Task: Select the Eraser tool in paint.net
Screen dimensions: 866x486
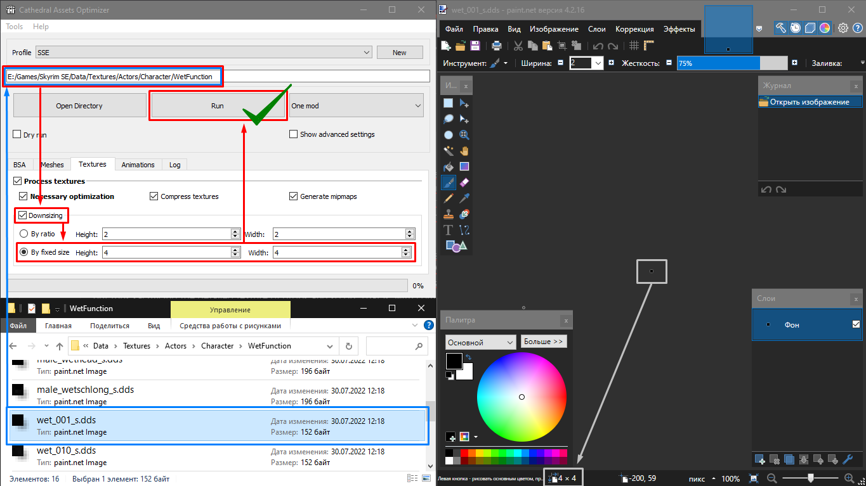Action: pos(464,182)
